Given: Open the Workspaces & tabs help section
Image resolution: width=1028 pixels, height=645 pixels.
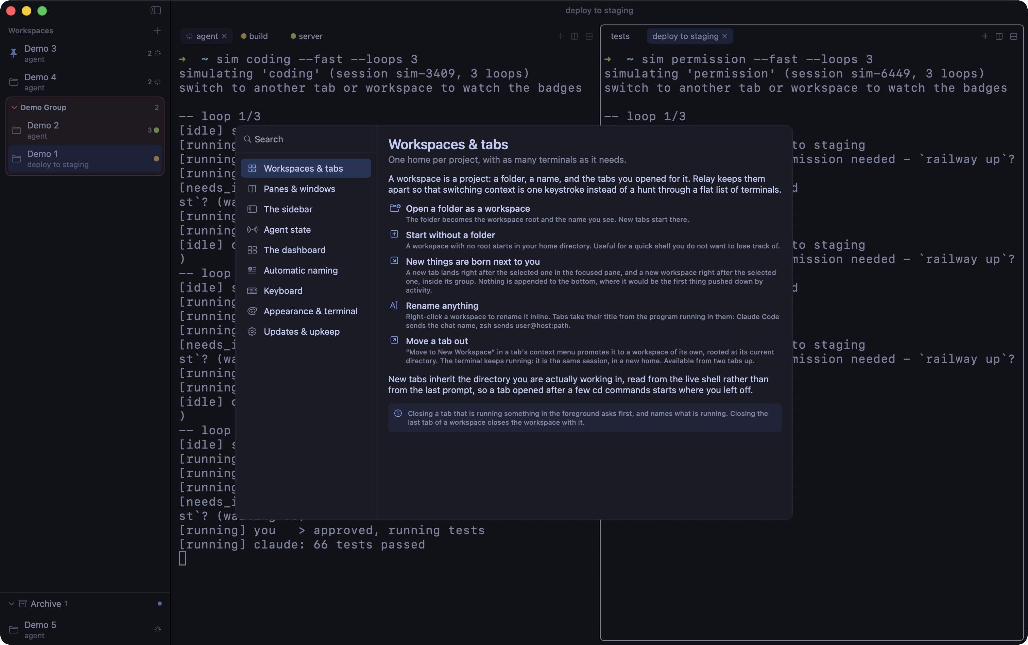Looking at the screenshot, I should 306,169.
